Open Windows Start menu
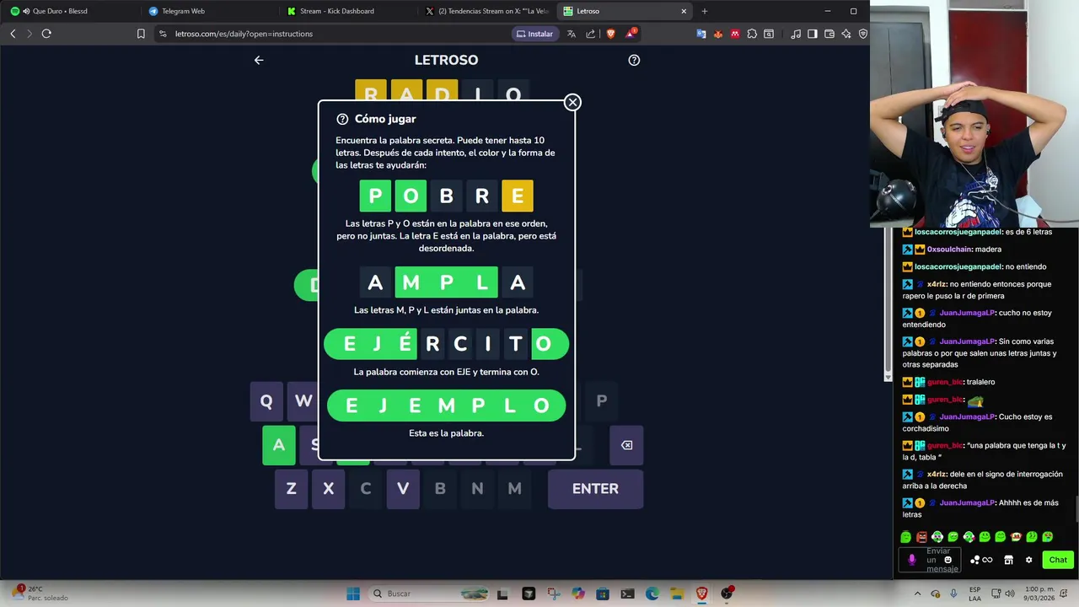1079x607 pixels. [353, 594]
